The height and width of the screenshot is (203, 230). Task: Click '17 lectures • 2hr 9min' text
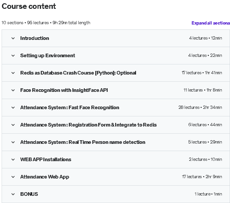coord(202,177)
